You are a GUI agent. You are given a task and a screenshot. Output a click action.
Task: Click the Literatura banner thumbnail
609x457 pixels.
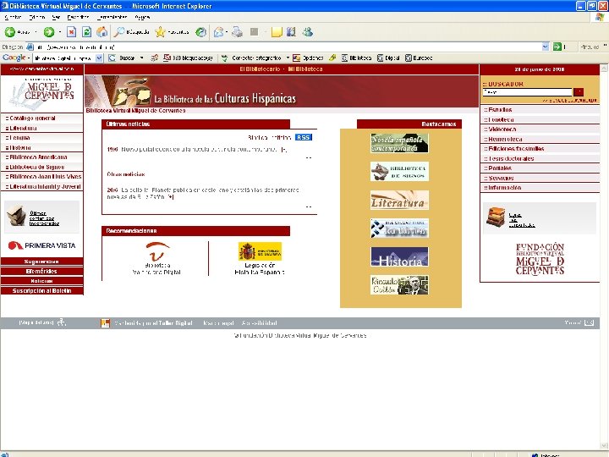pos(399,200)
